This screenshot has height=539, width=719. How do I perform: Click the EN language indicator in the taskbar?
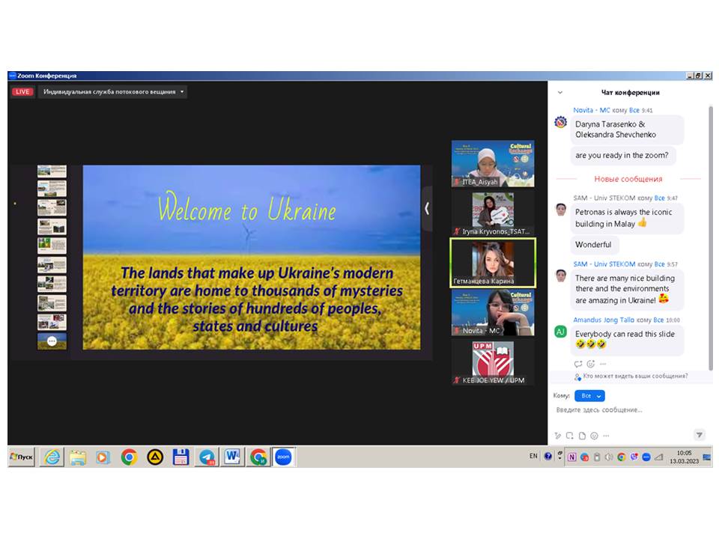click(x=533, y=456)
